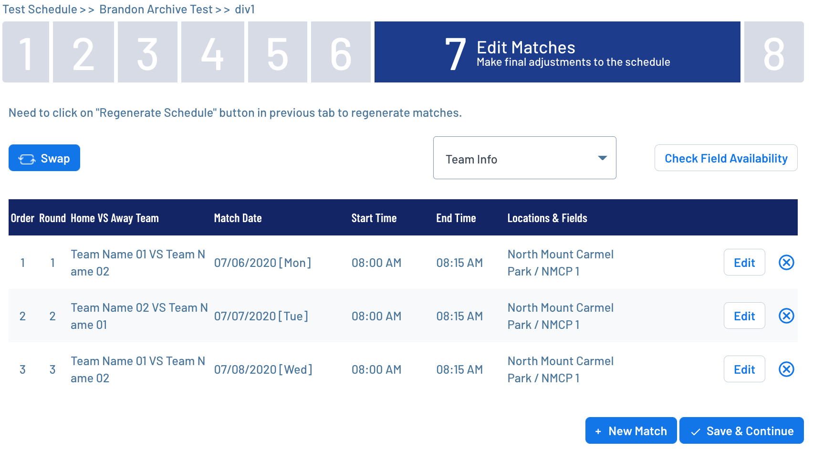The height and width of the screenshot is (449, 813).
Task: Return to step 6 tab
Action: pos(341,52)
